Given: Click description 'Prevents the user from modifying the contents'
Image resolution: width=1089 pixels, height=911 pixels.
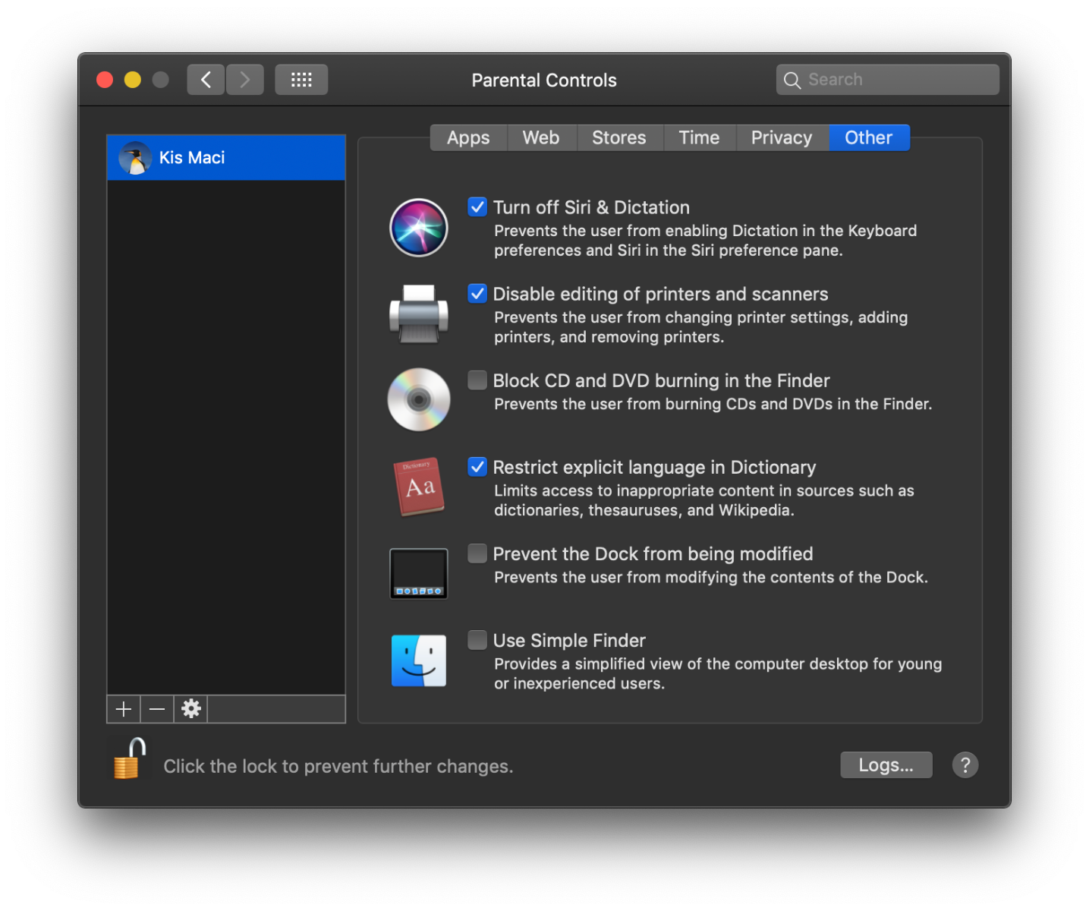Looking at the screenshot, I should click(x=711, y=577).
